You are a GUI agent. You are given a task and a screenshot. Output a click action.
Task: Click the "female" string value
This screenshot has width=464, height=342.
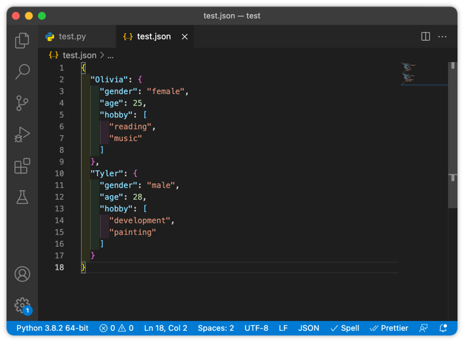[x=166, y=91]
